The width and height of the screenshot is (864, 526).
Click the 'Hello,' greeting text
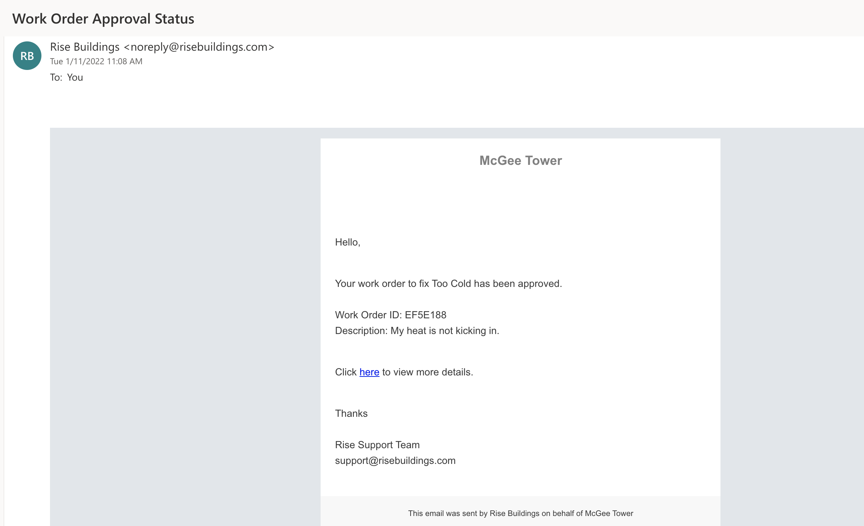[347, 242]
